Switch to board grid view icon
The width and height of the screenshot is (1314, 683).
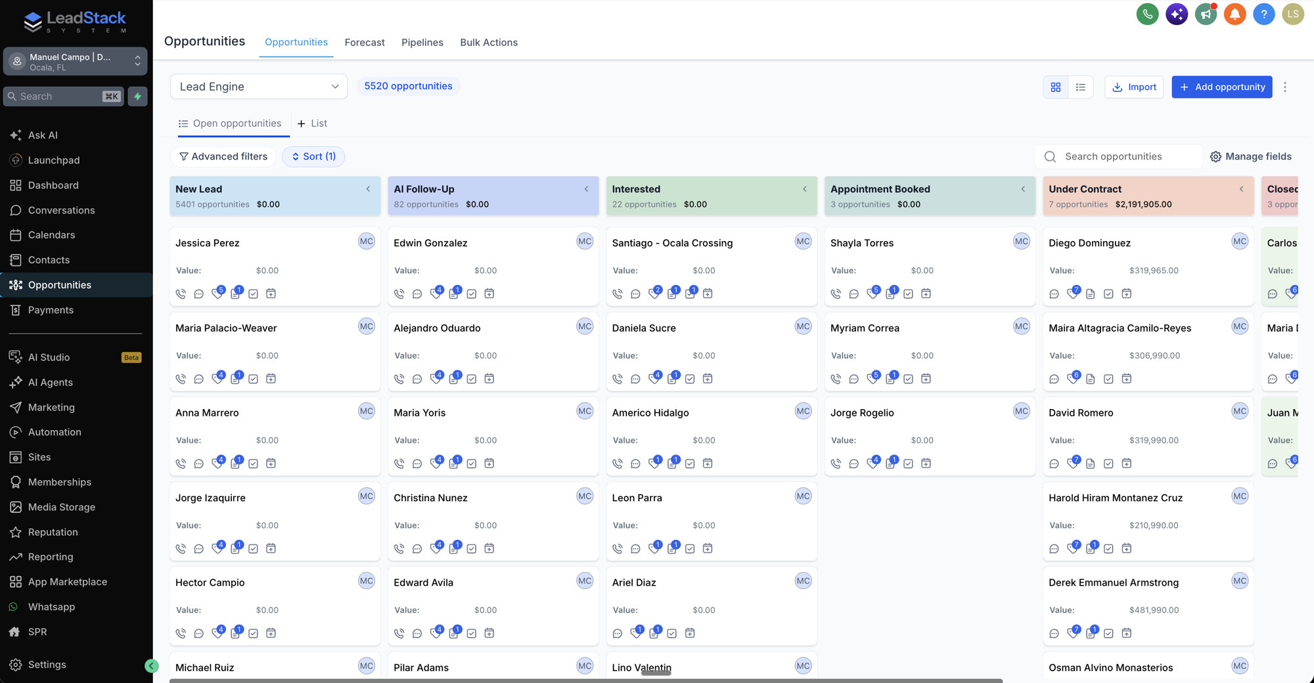click(1056, 87)
